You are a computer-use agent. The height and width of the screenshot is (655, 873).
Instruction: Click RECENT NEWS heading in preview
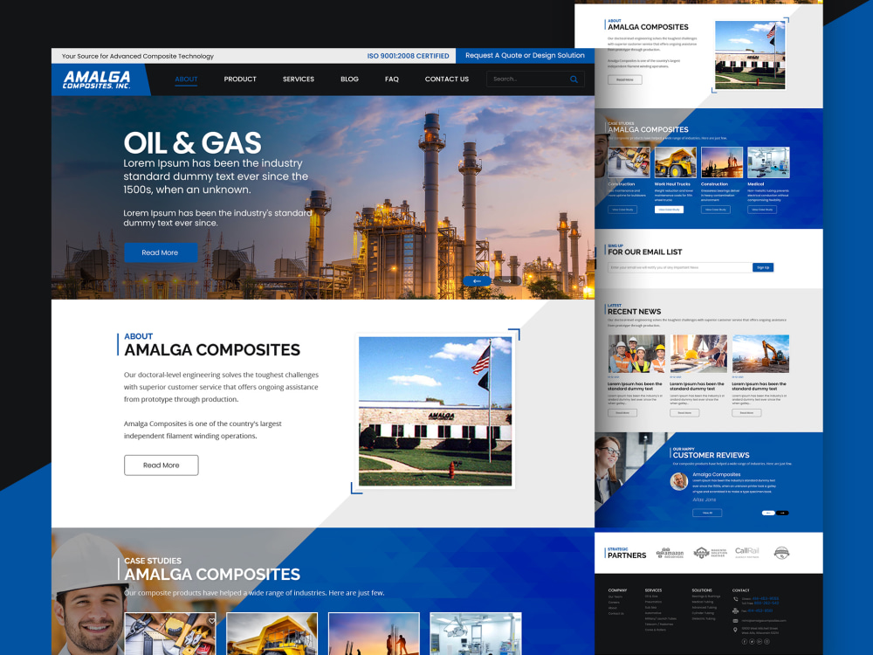[x=634, y=312]
